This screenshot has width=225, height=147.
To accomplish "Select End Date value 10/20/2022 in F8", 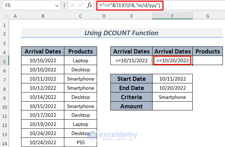I will click(x=172, y=88).
